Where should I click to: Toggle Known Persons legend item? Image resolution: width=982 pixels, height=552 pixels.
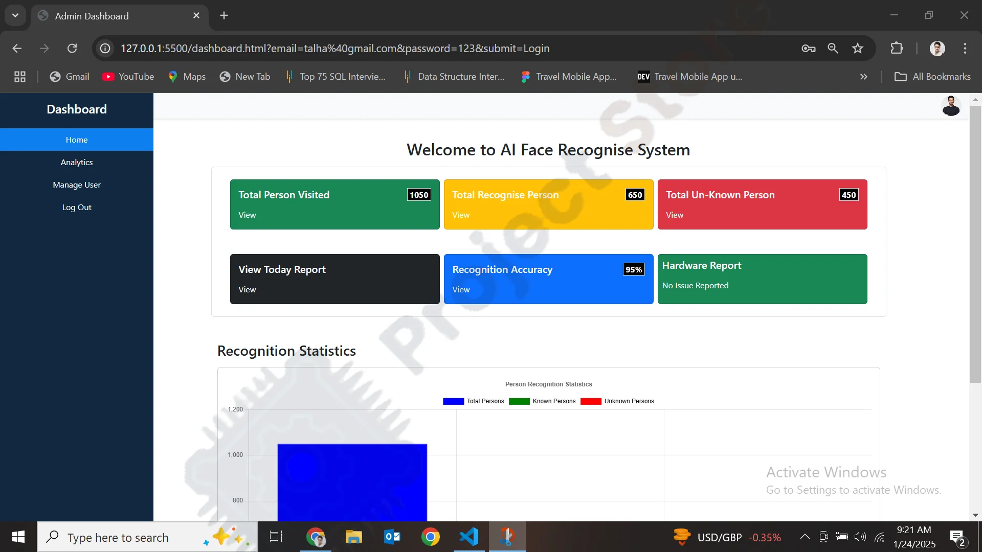542,401
